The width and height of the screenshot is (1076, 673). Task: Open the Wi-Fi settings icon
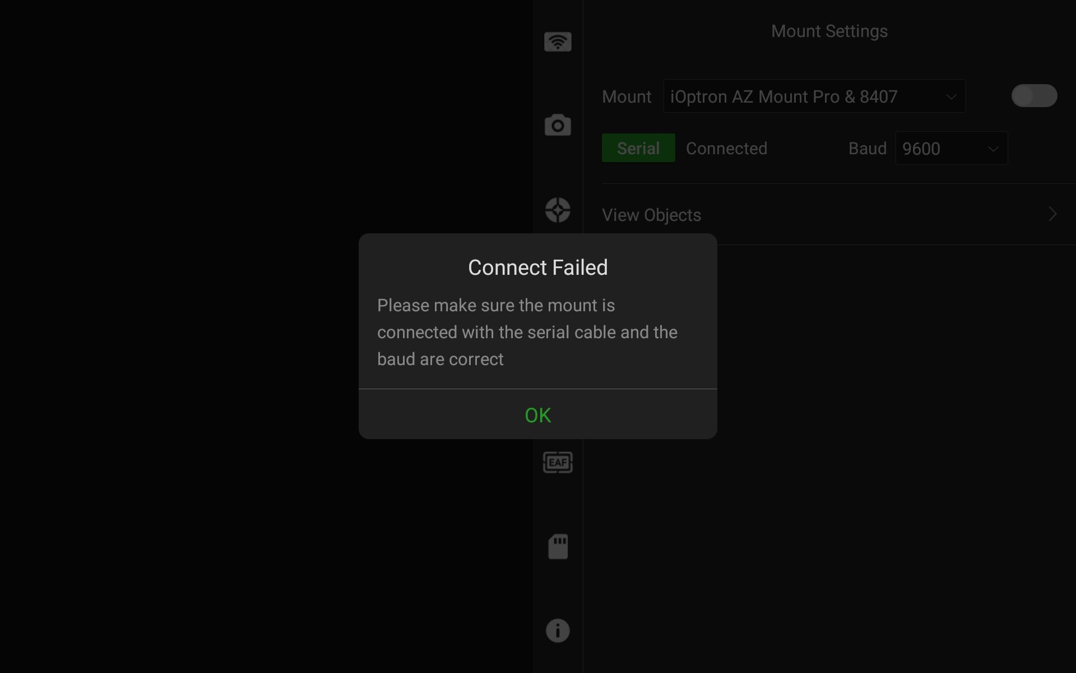[558, 42]
